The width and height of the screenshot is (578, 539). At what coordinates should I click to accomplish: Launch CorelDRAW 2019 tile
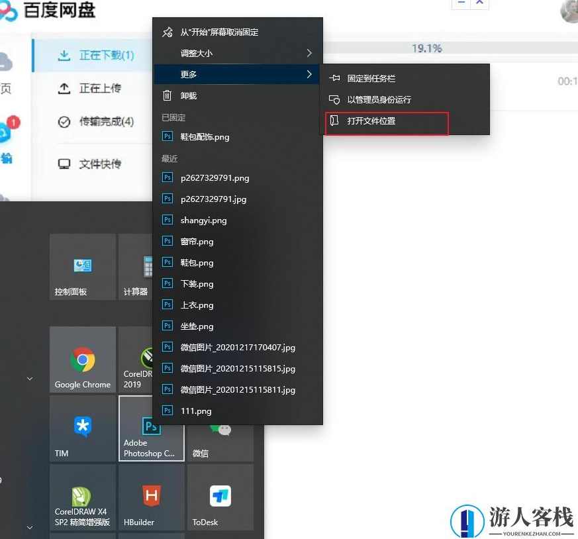tap(137, 360)
